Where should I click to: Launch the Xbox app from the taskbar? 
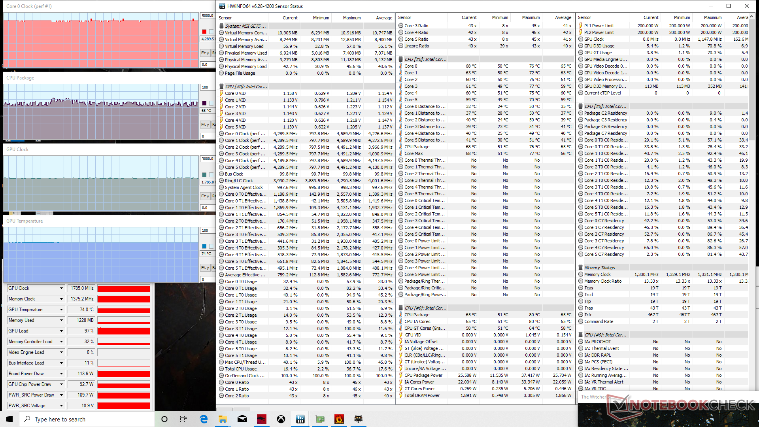click(x=281, y=419)
